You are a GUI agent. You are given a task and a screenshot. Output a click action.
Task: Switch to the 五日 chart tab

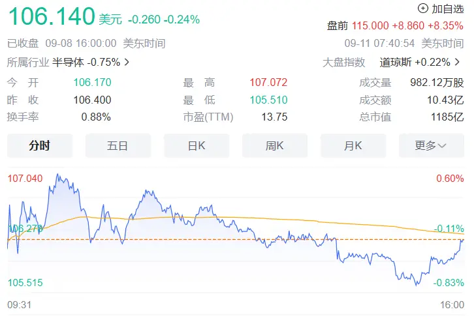point(118,146)
